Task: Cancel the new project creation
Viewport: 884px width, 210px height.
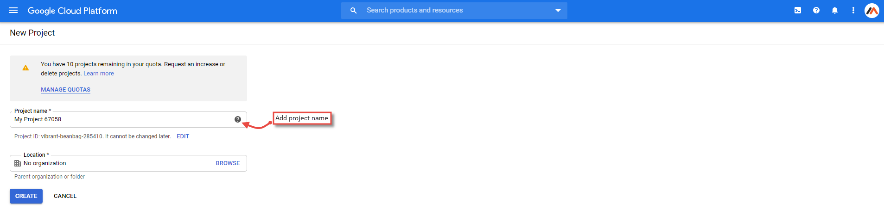Action: (x=65, y=196)
